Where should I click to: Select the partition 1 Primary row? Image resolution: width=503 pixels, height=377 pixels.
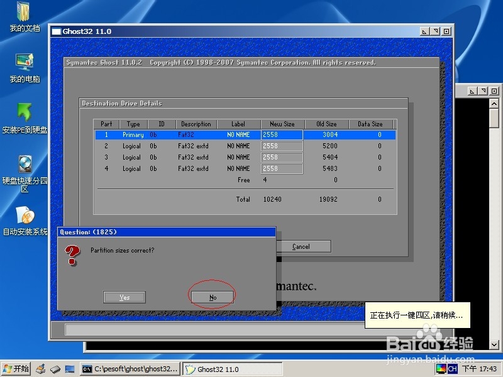pyautogui.click(x=245, y=134)
